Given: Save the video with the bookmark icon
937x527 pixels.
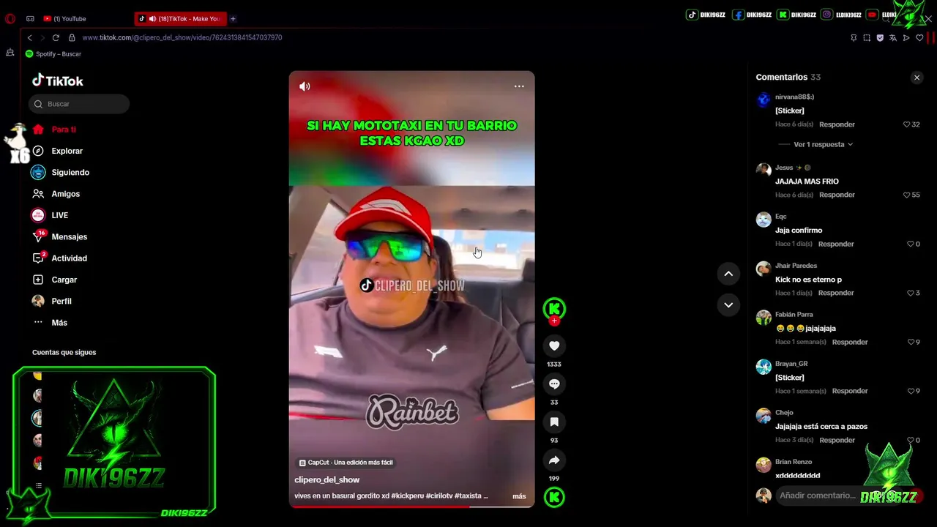Looking at the screenshot, I should click(554, 422).
